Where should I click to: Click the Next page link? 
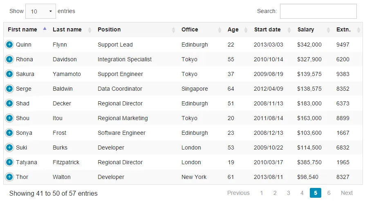click(x=347, y=193)
